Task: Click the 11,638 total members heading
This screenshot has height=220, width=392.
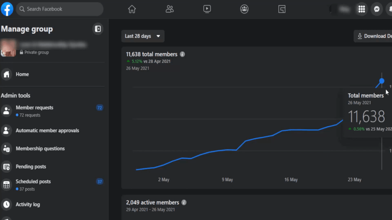Action: (152, 54)
